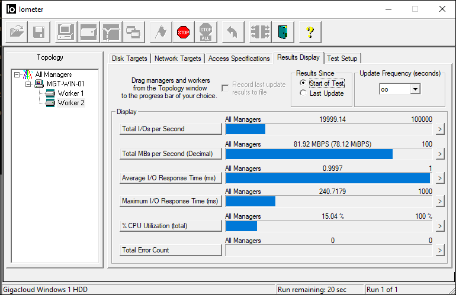This screenshot has width=456, height=295.
Task: Start a new manager from toolbar
Action: point(65,32)
